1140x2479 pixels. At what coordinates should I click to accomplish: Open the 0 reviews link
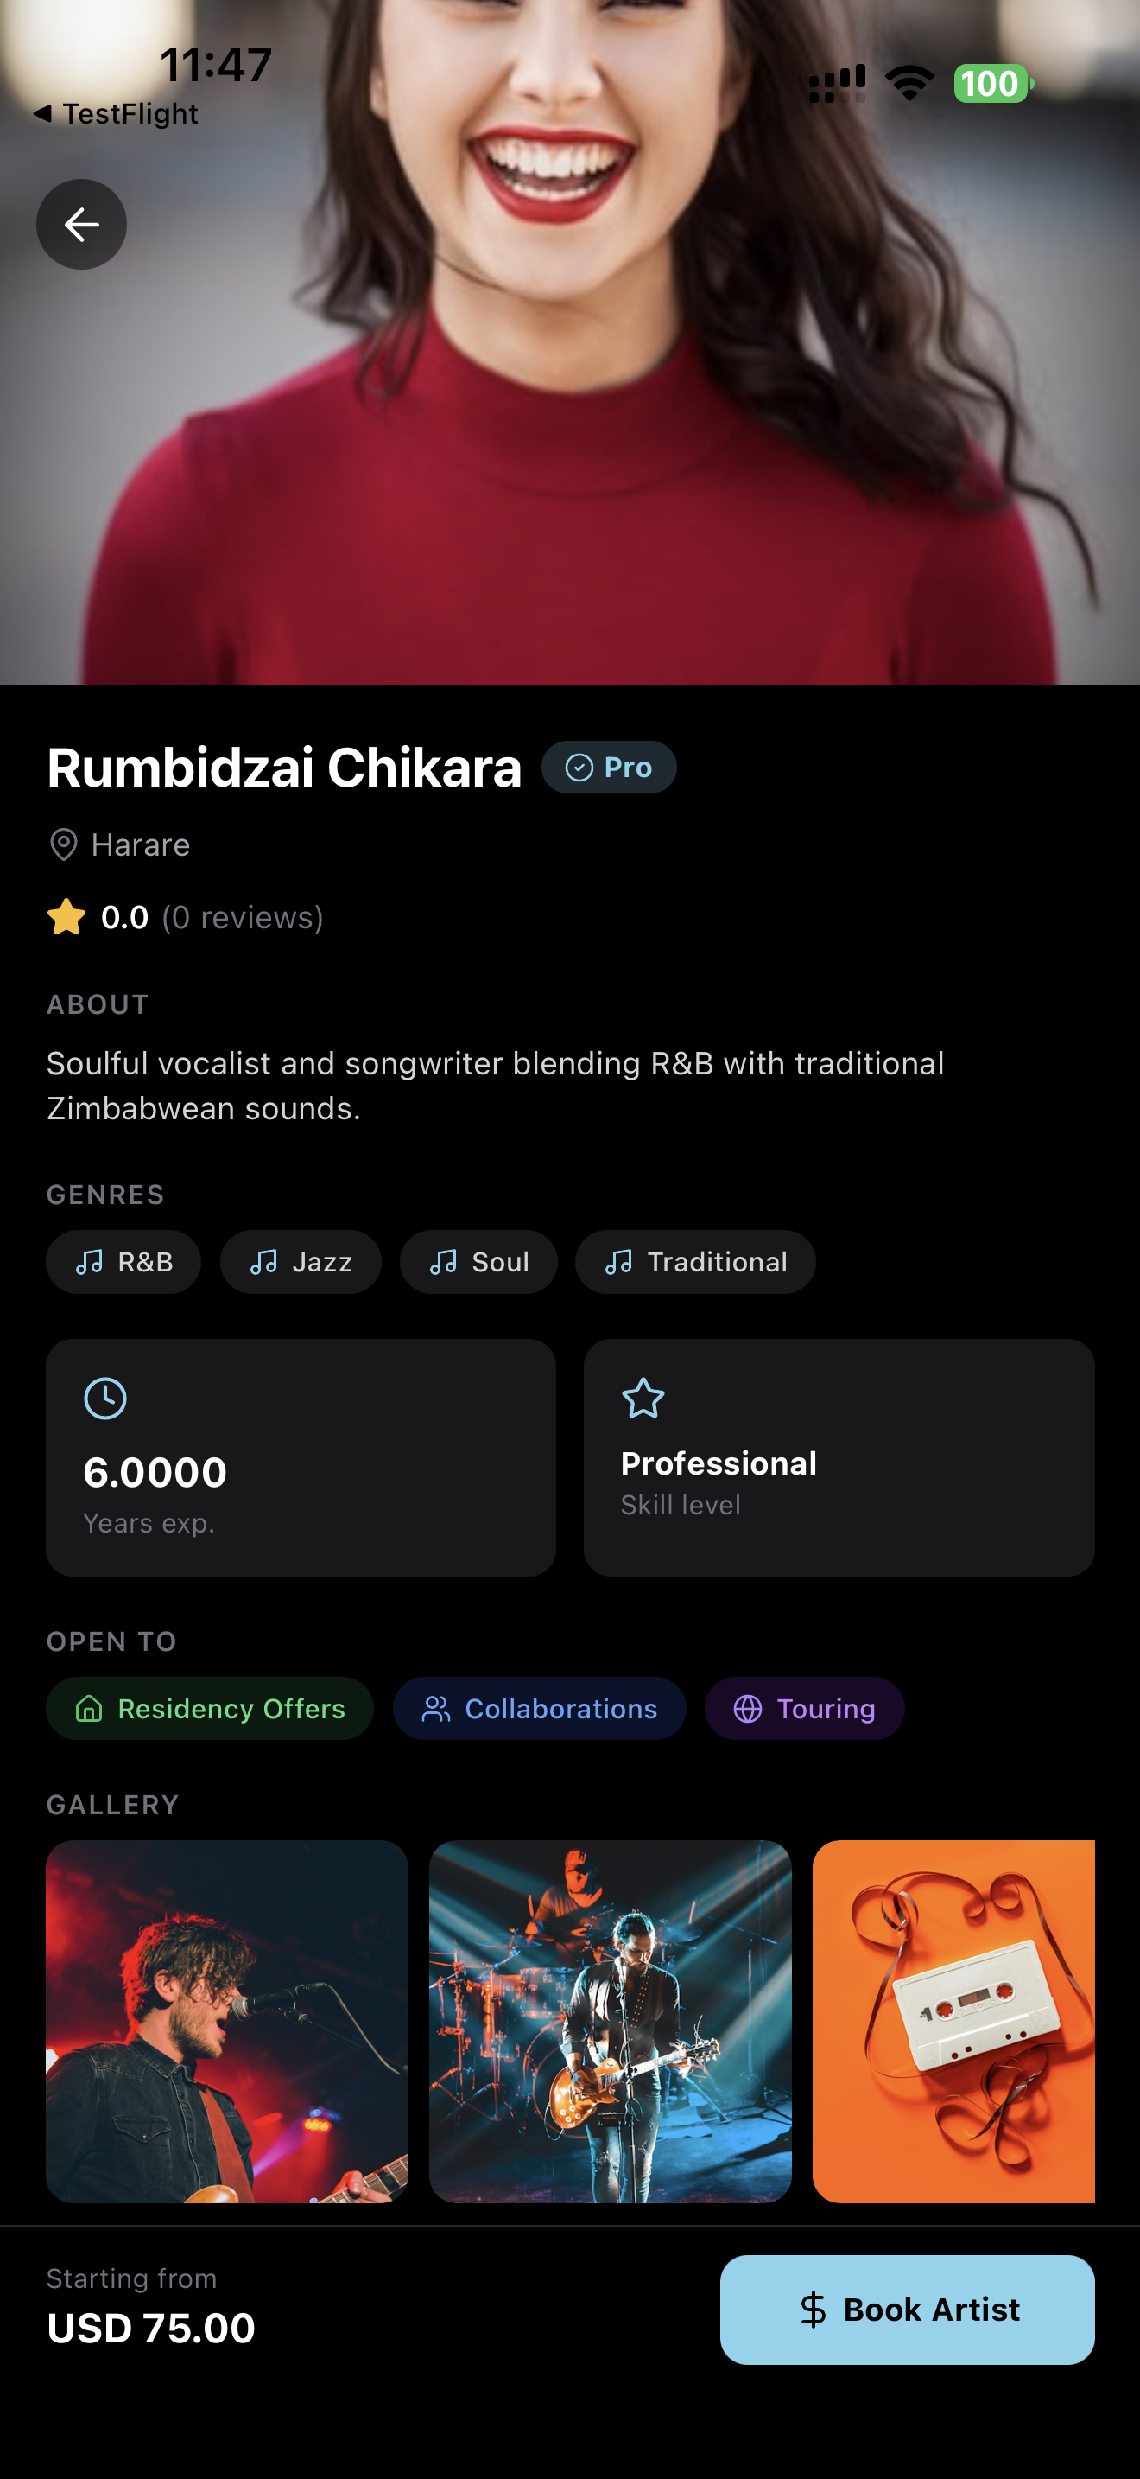242,917
